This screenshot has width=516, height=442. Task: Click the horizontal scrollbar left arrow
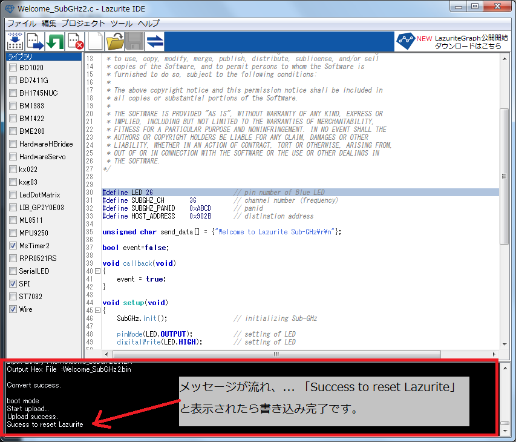(x=106, y=354)
